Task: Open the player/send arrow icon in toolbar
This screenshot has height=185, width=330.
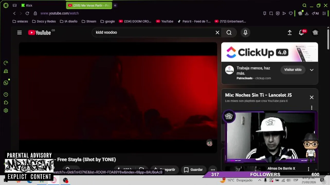Action: 284,13
